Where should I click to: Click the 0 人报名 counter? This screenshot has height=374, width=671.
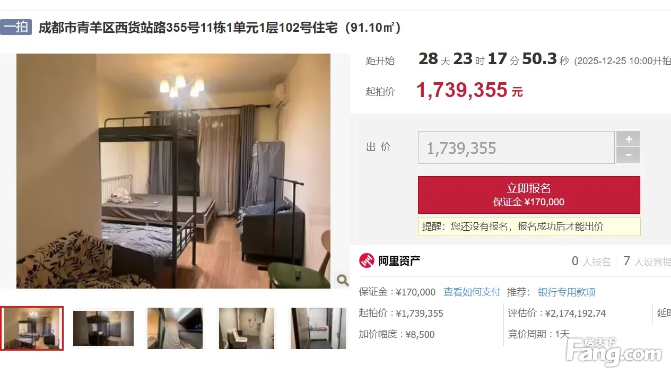pyautogui.click(x=591, y=261)
